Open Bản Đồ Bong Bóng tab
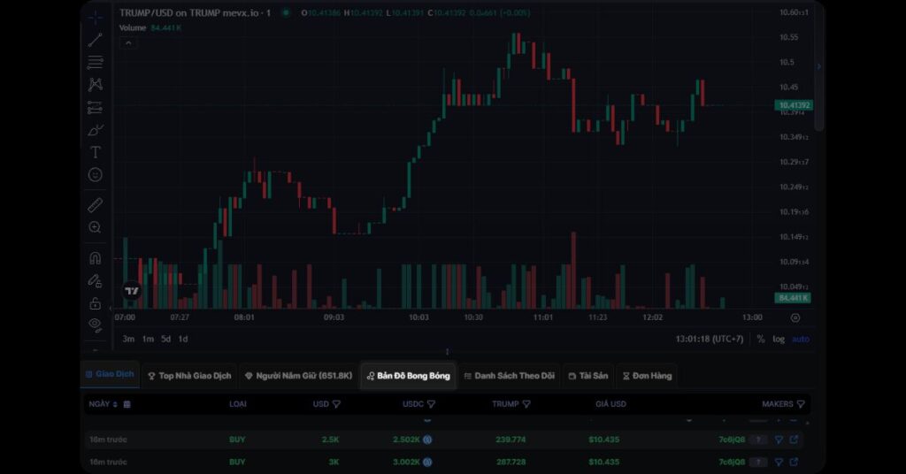906x474 pixels. 408,376
